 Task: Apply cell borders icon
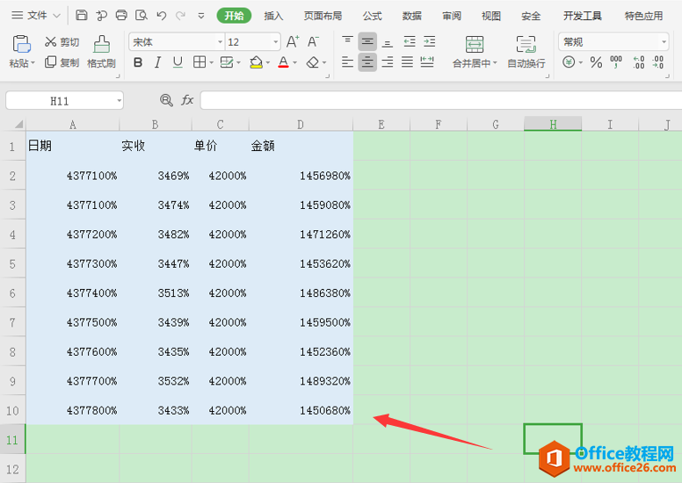point(200,62)
